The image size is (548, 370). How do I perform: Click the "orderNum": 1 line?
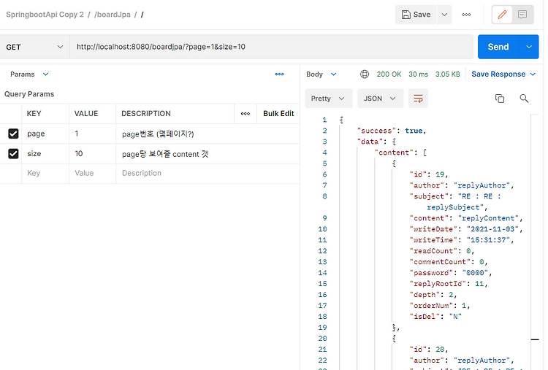[440, 306]
